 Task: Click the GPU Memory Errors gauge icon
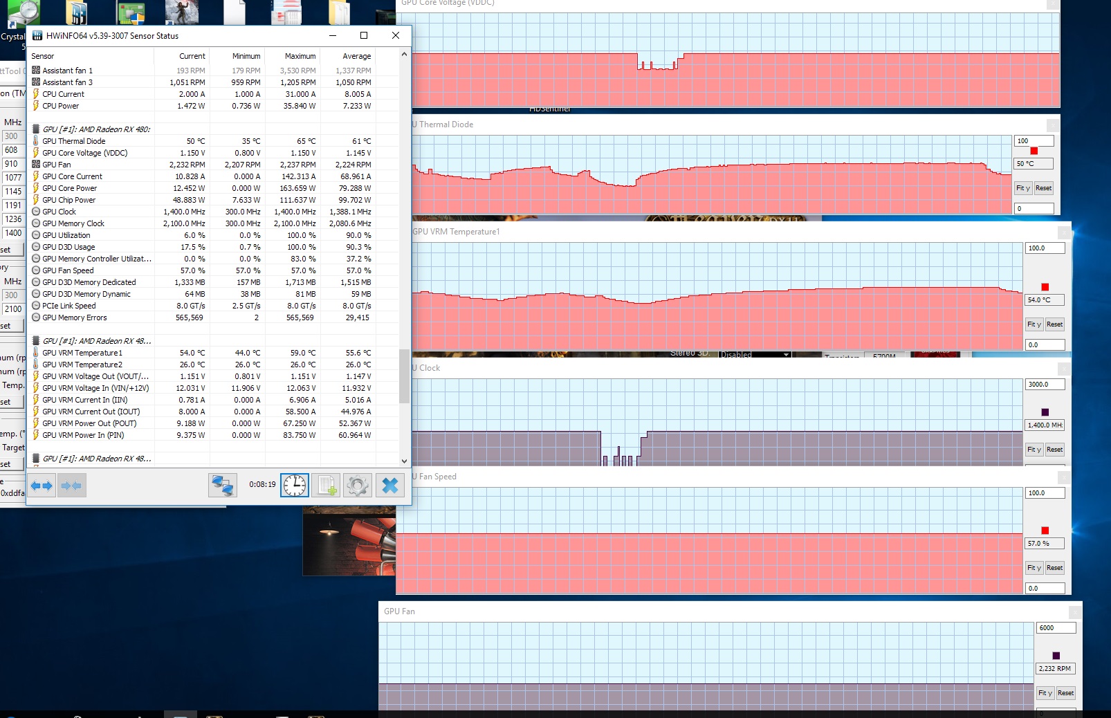pos(36,317)
